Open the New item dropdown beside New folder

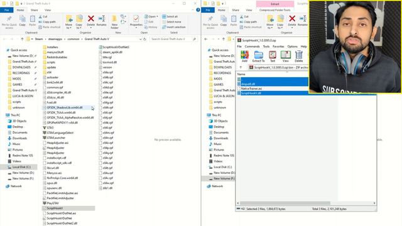[123, 17]
